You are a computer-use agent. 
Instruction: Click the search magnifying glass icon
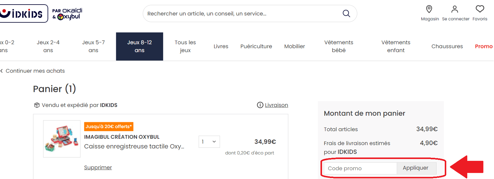click(x=346, y=13)
